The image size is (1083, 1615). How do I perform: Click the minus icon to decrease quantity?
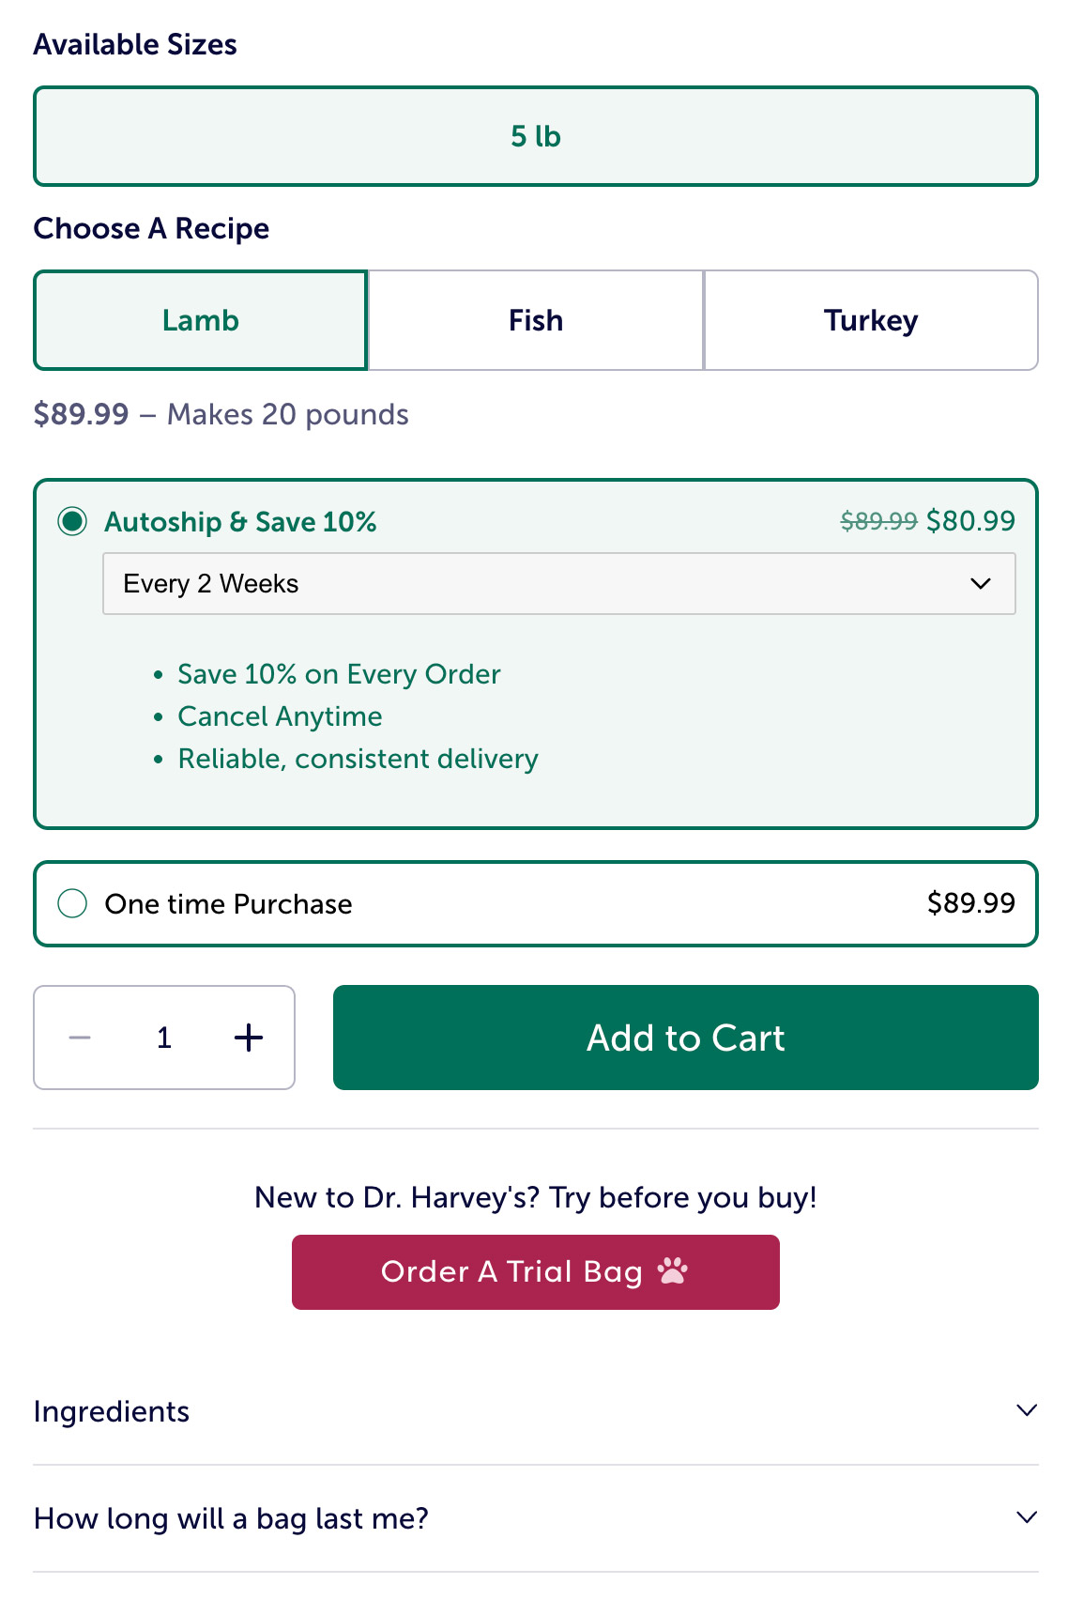[80, 1038]
